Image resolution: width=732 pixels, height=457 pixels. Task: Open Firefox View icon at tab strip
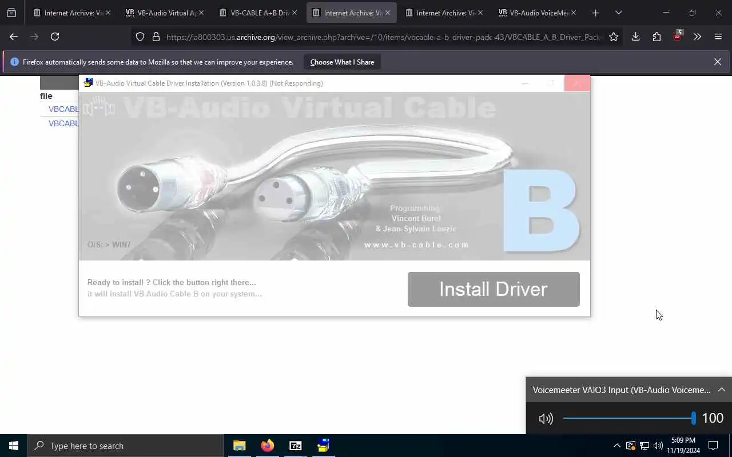11,13
